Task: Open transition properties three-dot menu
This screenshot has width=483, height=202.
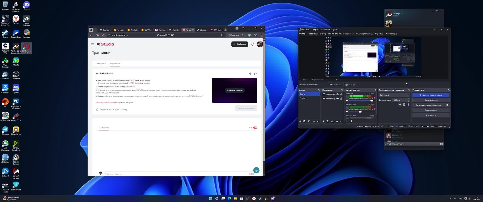Action: [x=408, y=105]
